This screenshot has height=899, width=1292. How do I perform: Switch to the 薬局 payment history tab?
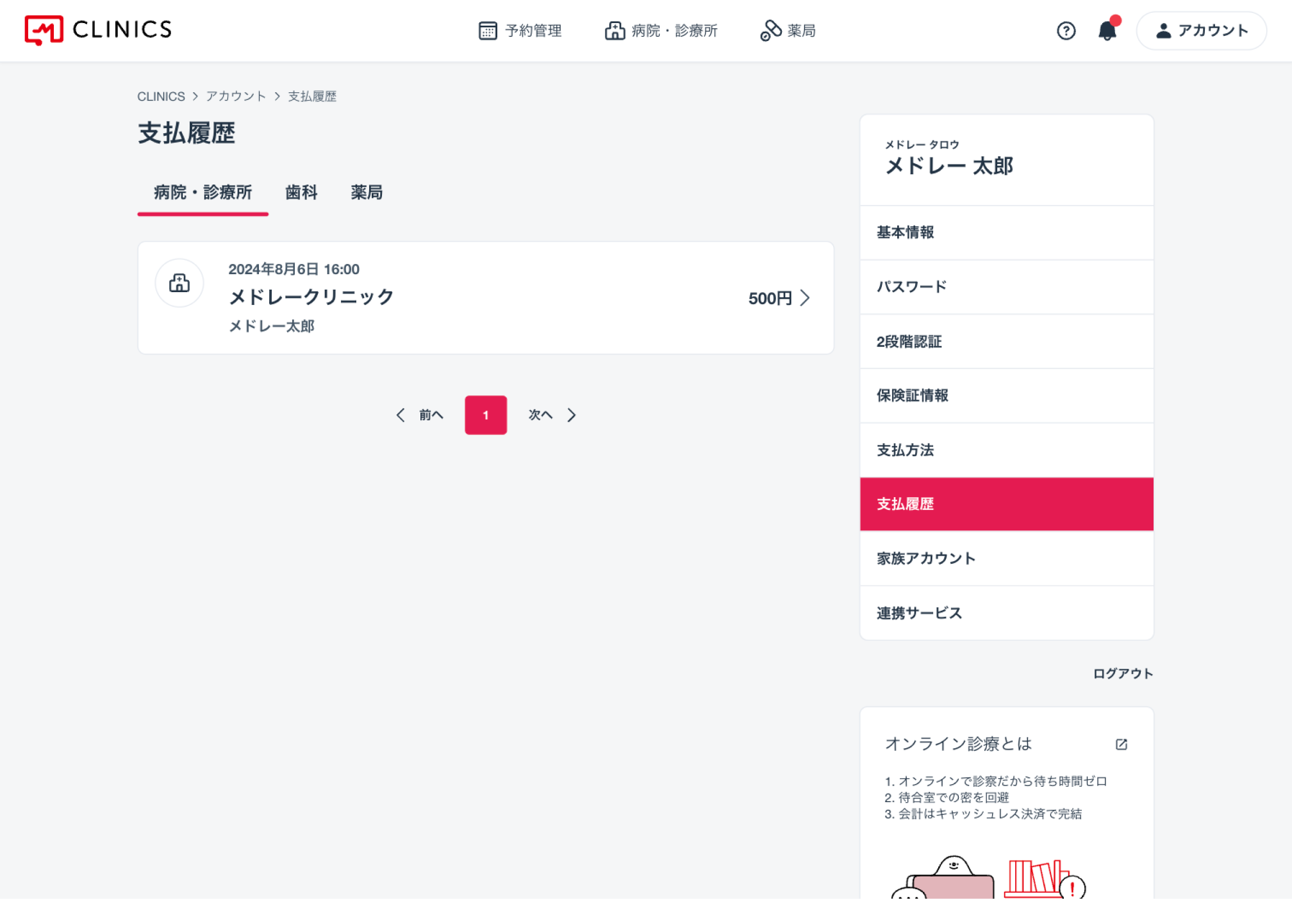point(367,193)
